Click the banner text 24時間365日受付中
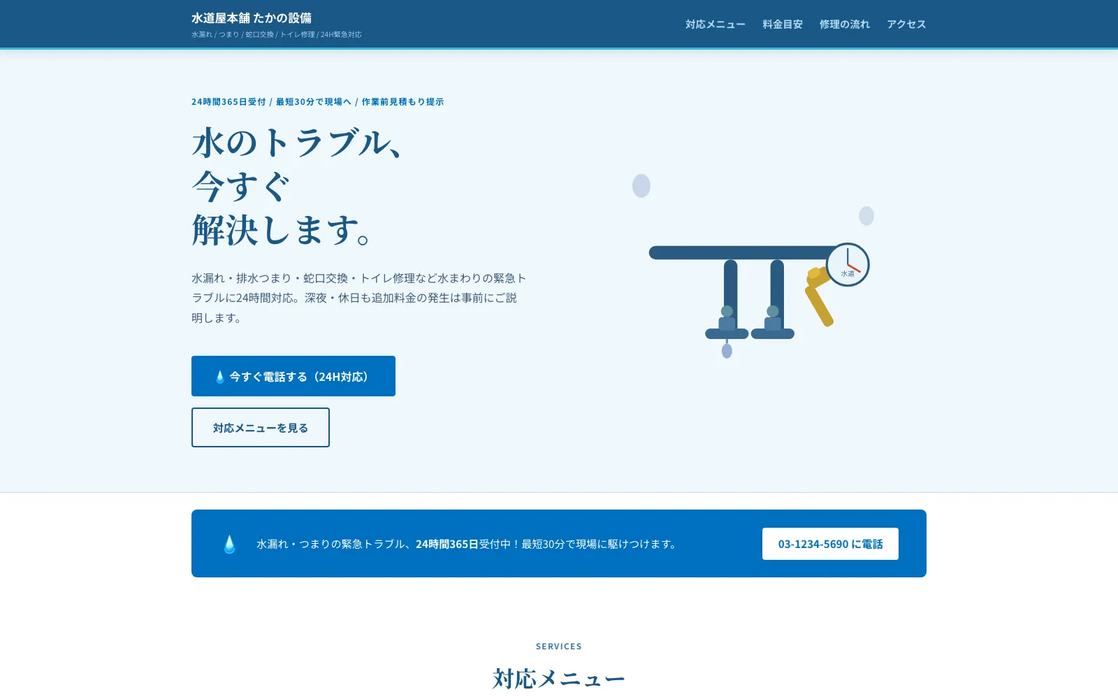Screen dimensions: 1118x699 click(x=463, y=544)
